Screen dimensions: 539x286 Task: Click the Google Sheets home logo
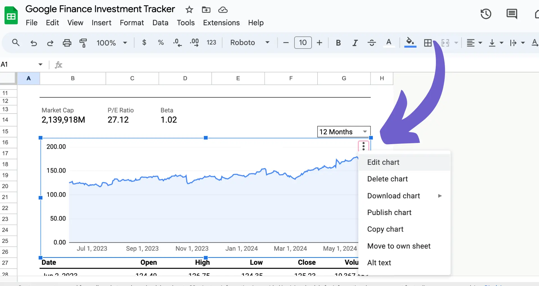tap(11, 15)
